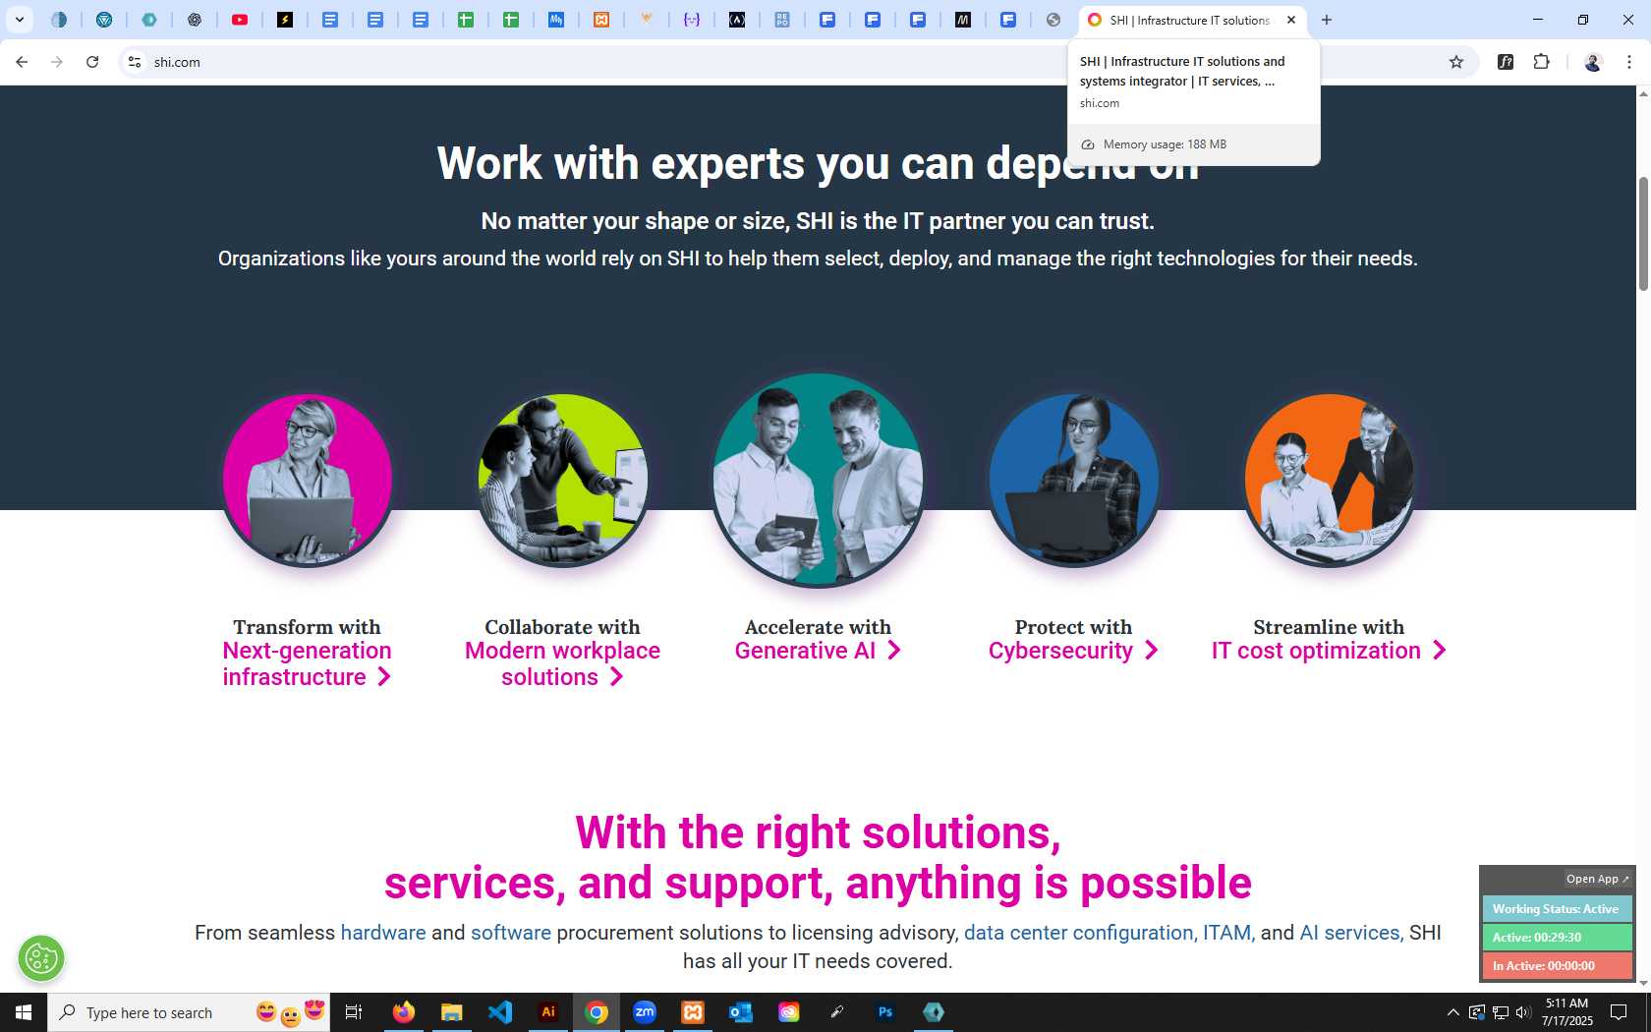This screenshot has height=1032, width=1651.
Task: Follow the data center configuration link
Action: tap(1078, 933)
